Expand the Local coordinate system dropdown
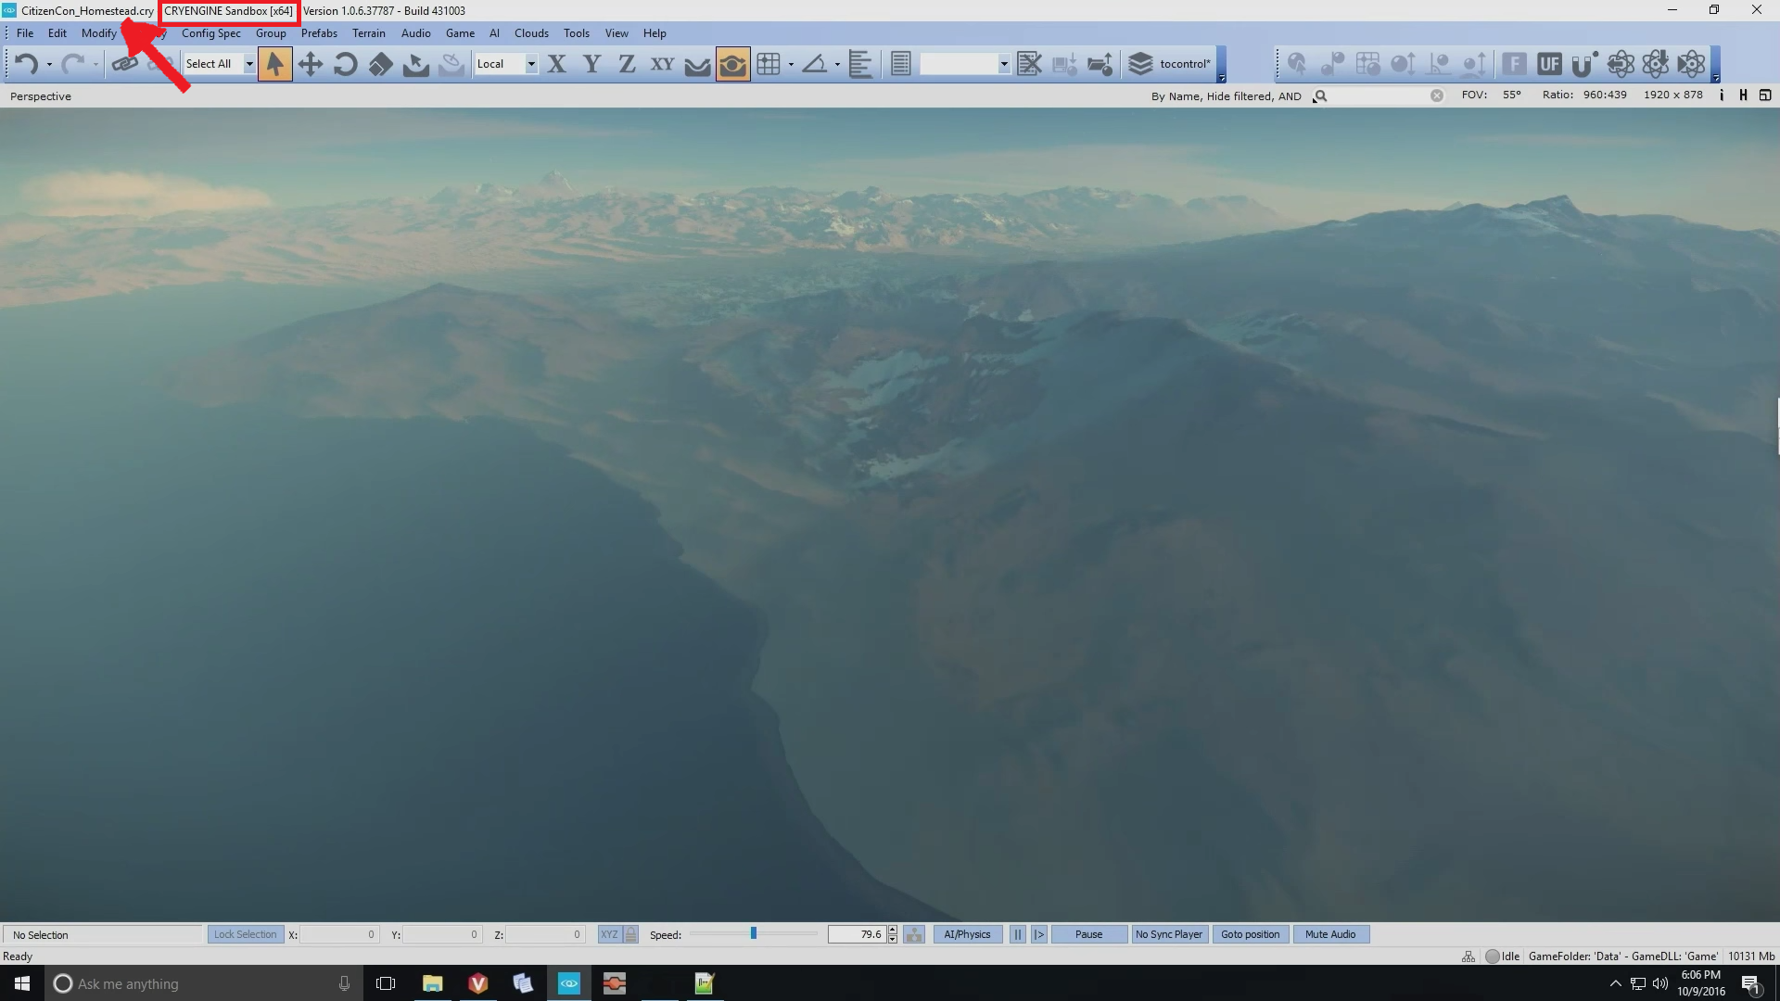This screenshot has width=1780, height=1001. [530, 64]
